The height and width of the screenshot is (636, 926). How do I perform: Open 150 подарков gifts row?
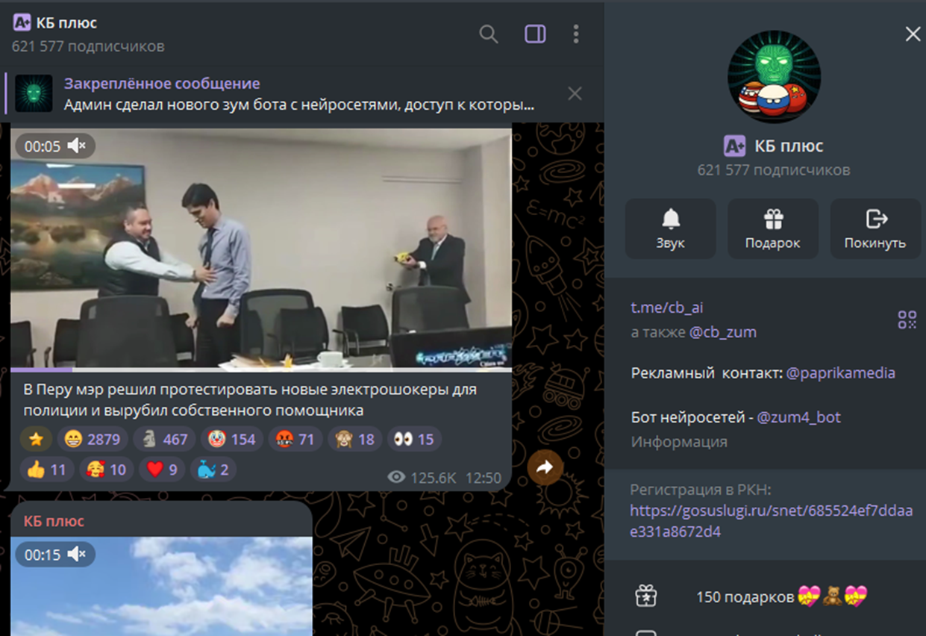[x=765, y=597]
